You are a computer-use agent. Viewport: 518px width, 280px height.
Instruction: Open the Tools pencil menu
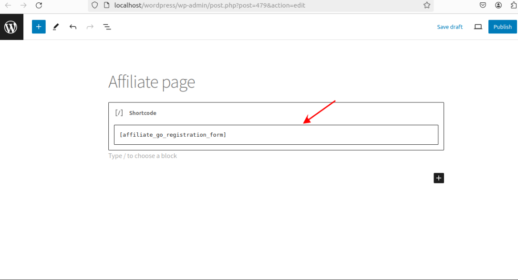pos(56,27)
